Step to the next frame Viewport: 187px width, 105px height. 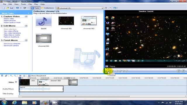(x=123, y=71)
